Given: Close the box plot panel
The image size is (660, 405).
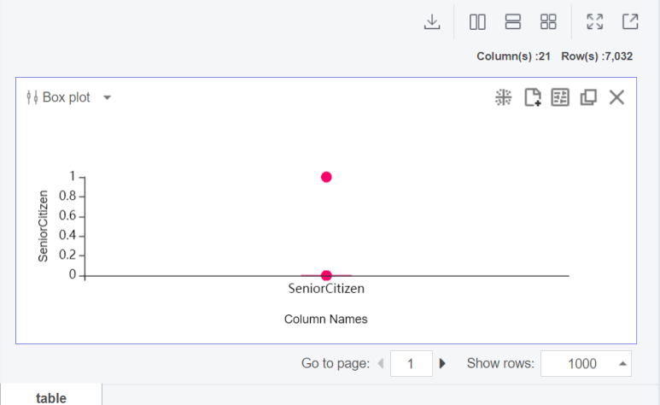Looking at the screenshot, I should click(616, 97).
